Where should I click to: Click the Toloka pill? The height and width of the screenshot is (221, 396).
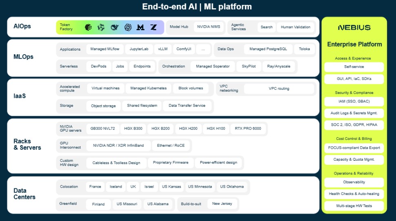coord(304,49)
